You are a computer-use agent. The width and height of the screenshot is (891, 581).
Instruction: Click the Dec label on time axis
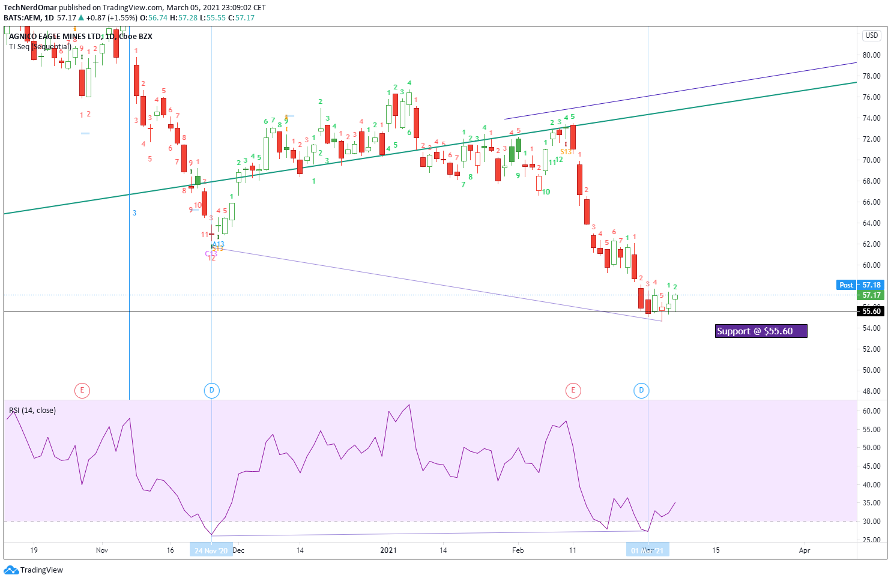[x=238, y=550]
